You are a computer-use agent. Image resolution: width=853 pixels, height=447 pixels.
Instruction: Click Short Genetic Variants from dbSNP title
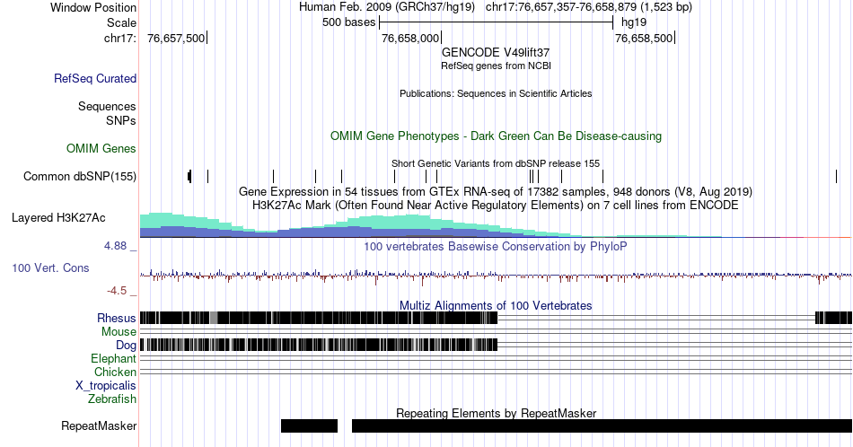[496, 163]
